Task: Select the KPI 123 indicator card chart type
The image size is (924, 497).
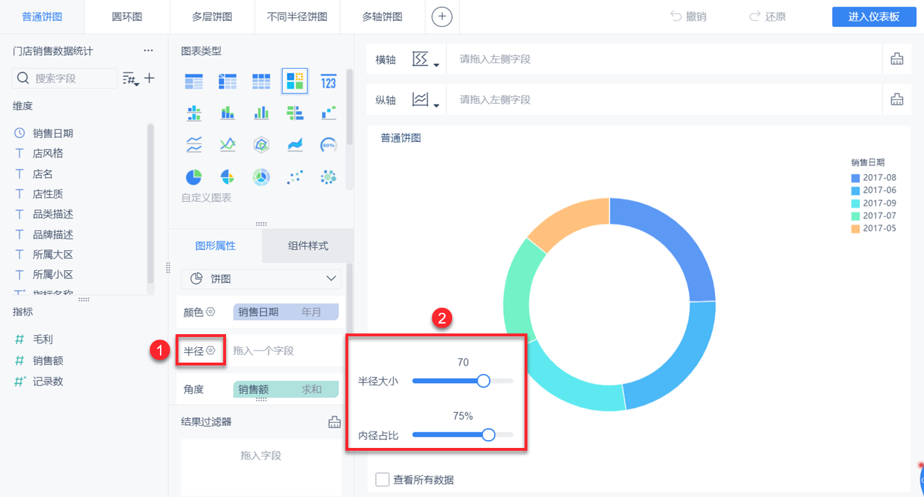Action: 328,82
